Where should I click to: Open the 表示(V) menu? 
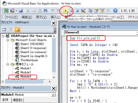pos(41,17)
